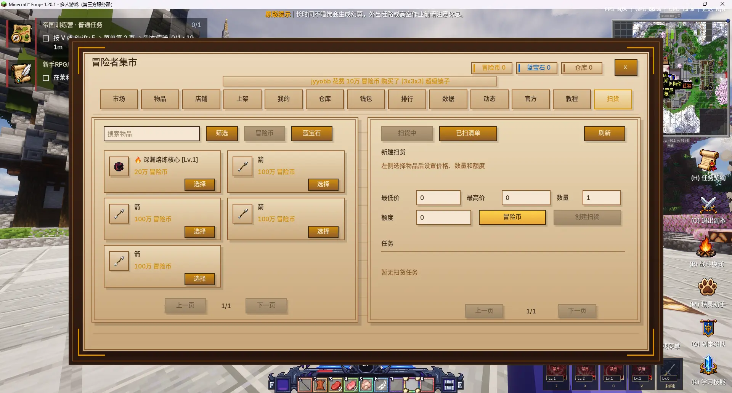Click the Minecraft Forge title bar icon
The height and width of the screenshot is (393, 732).
click(x=4, y=4)
